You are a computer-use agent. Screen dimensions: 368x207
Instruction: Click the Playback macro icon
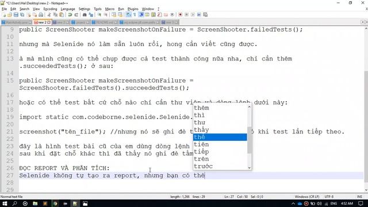(x=193, y=15)
